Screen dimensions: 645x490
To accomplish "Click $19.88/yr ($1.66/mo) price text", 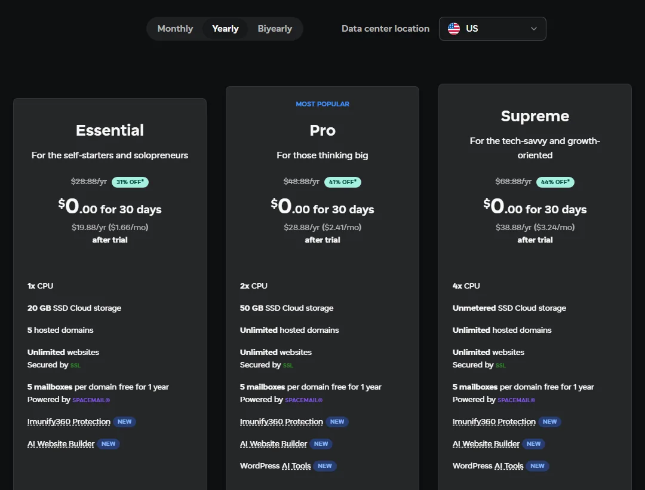I will pos(110,227).
